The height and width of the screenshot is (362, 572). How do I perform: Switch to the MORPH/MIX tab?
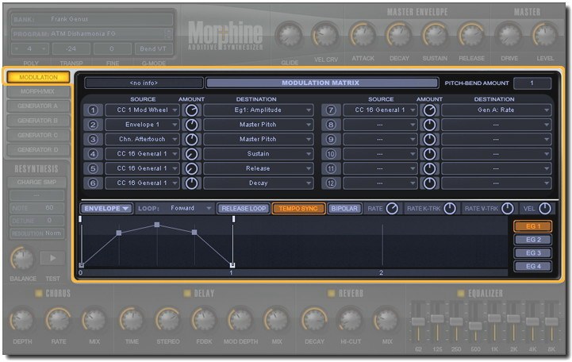pos(37,91)
